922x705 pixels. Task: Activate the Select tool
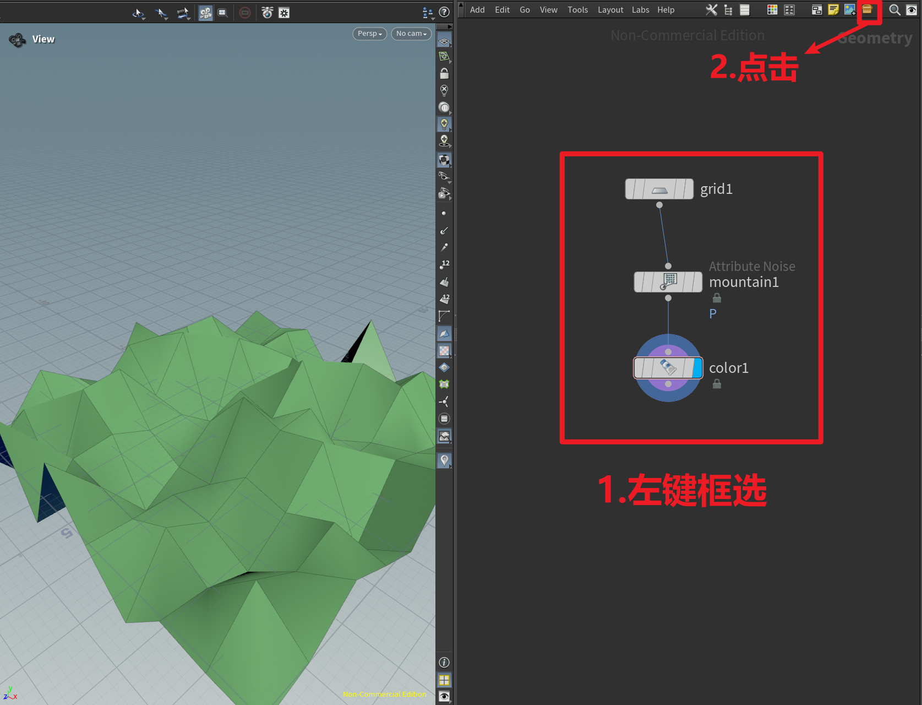[161, 12]
